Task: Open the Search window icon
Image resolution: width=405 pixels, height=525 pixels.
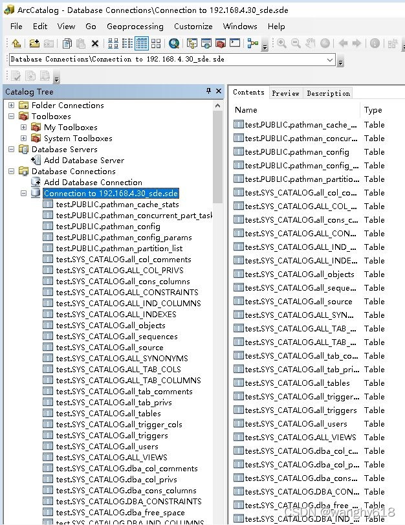Action: pos(174,43)
